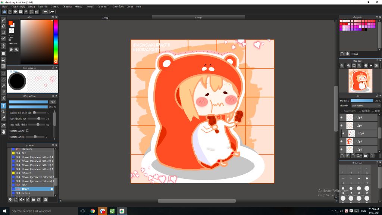Click the hue spectrum strip
Image resolution: width=382 pixels, height=215 pixels.
point(56,42)
